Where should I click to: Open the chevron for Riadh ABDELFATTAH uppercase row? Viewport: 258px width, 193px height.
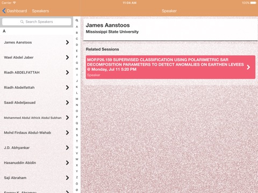point(67,72)
